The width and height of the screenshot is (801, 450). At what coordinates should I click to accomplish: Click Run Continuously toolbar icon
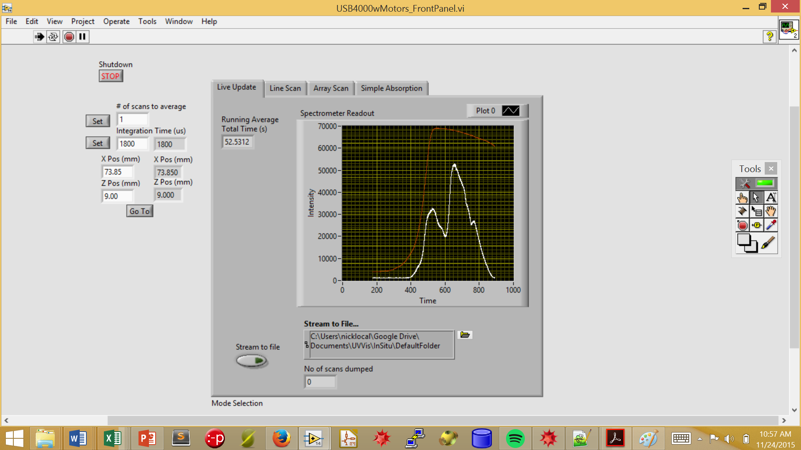[x=53, y=37]
